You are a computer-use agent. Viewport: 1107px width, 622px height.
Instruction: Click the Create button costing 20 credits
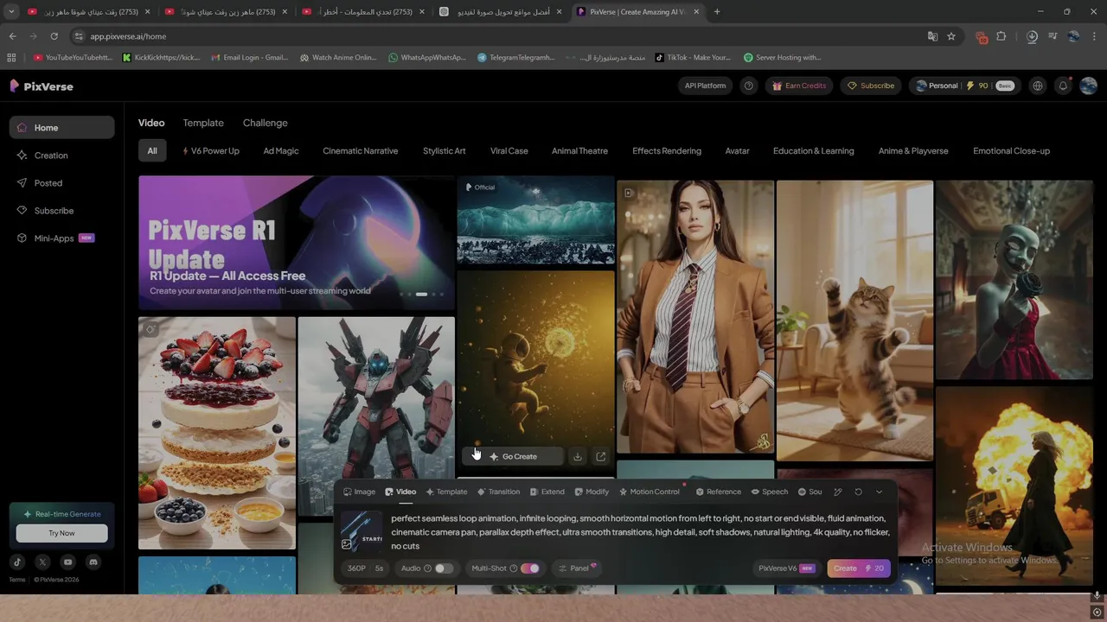[858, 568]
